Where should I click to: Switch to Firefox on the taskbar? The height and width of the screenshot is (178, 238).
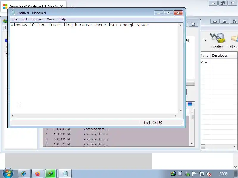pyautogui.click(x=37, y=174)
